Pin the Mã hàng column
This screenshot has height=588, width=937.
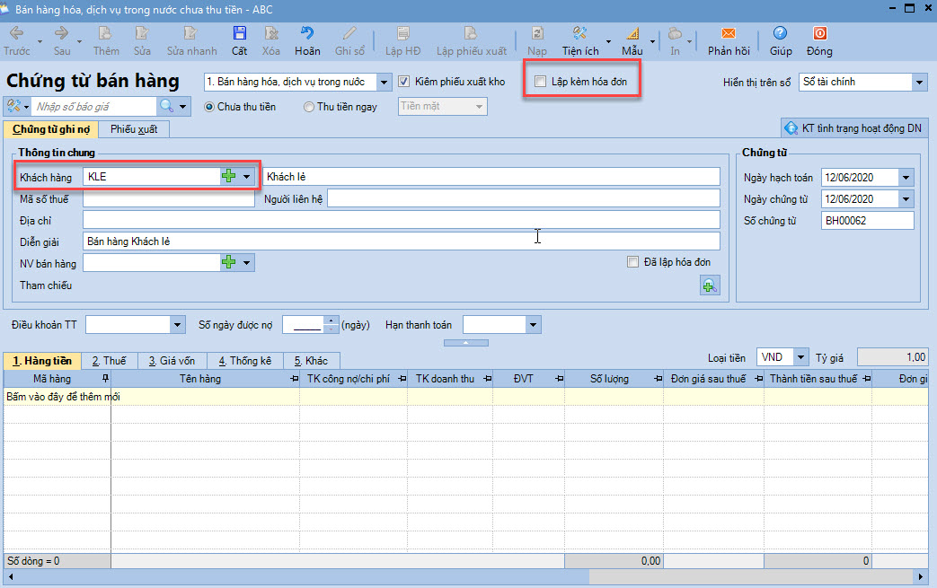(x=105, y=379)
